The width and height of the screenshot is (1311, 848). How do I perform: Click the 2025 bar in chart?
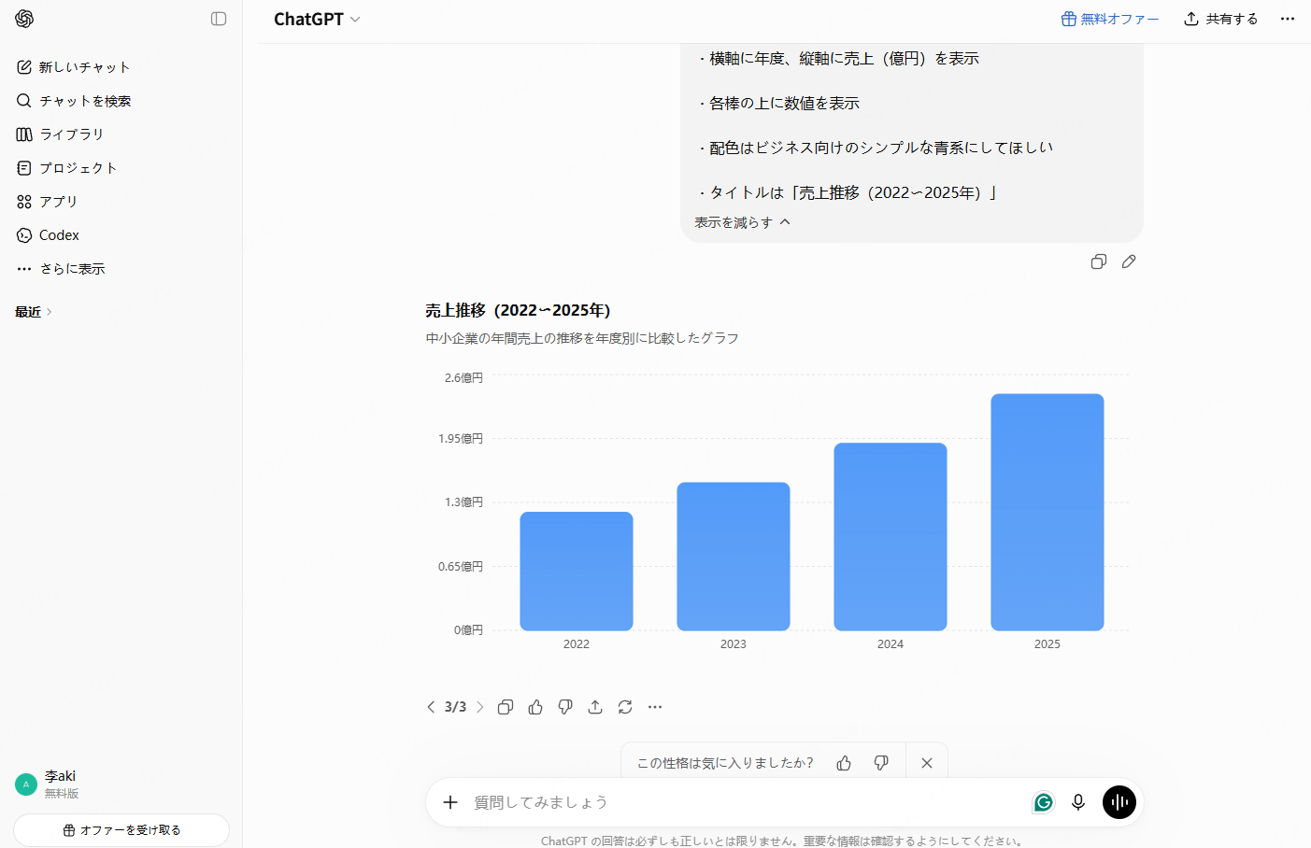[1047, 512]
